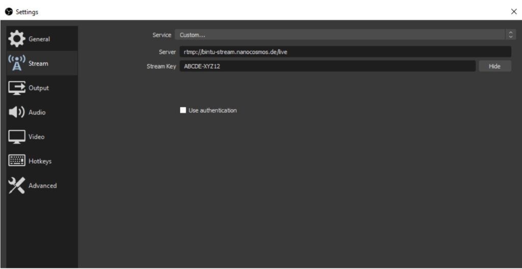This screenshot has width=522, height=269.
Task: Click the wrench-and-screwdriver Advanced icon
Action: click(16, 186)
